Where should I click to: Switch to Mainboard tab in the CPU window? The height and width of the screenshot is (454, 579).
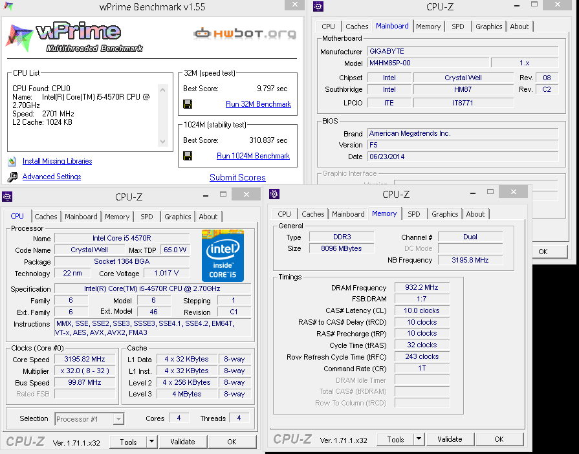(x=81, y=217)
